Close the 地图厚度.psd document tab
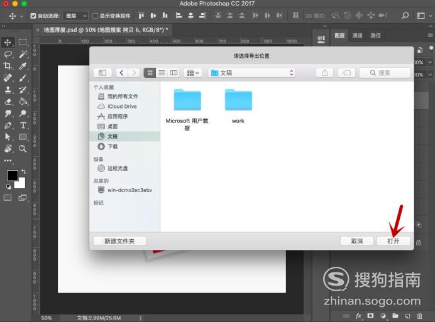Screen dimensions: 435x322 tap(38, 30)
